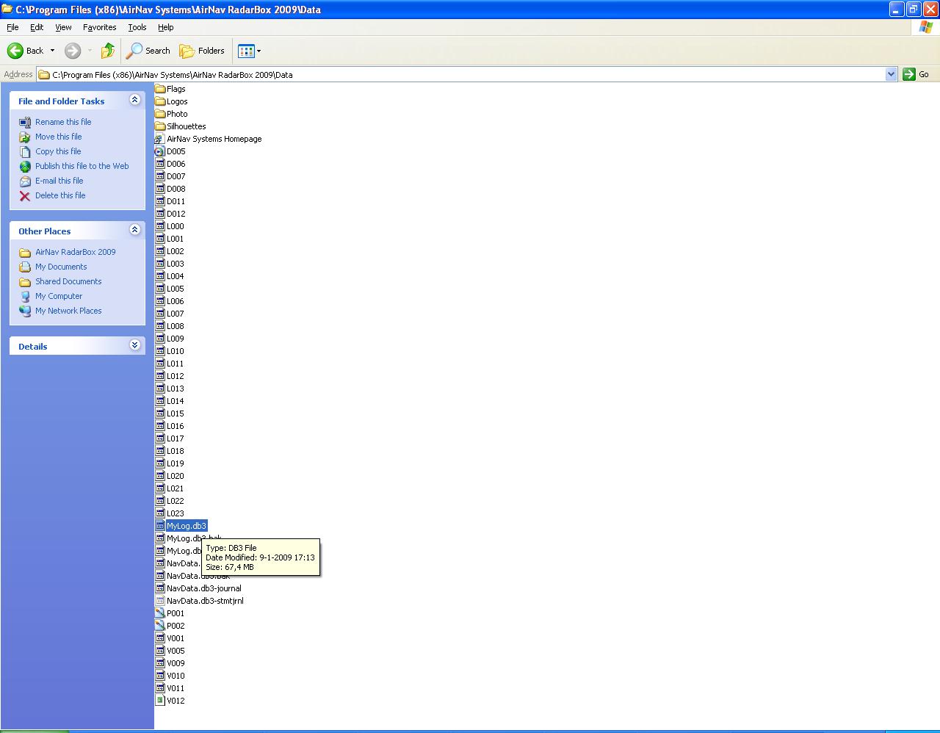Select the file named D008

(176, 189)
